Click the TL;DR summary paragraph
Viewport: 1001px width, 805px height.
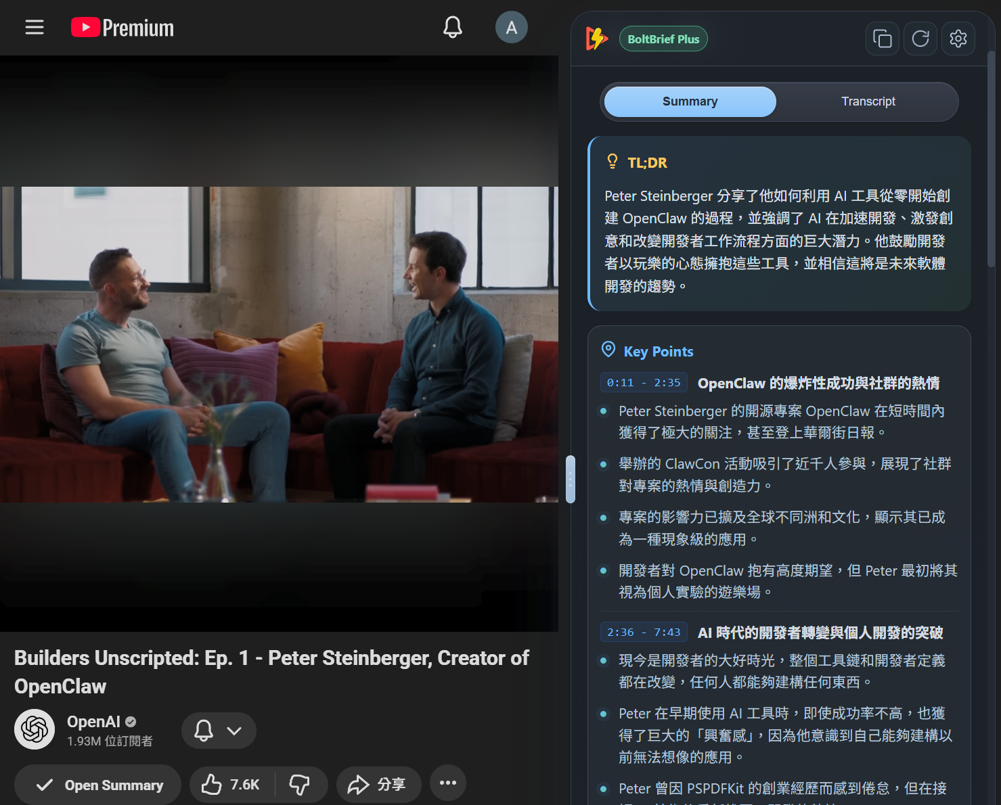778,241
